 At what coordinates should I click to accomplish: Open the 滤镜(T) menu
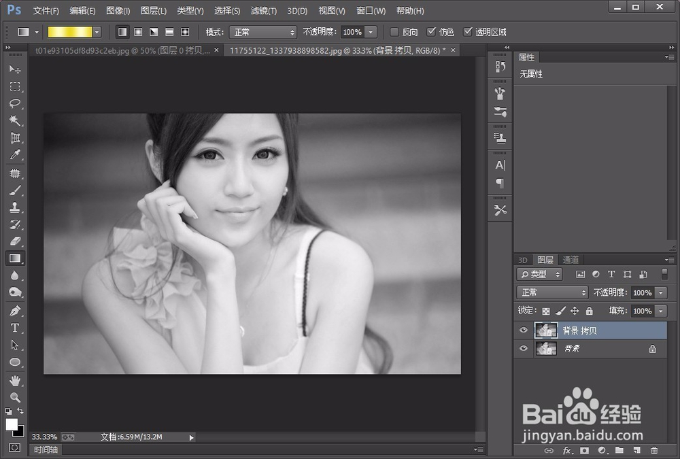263,10
